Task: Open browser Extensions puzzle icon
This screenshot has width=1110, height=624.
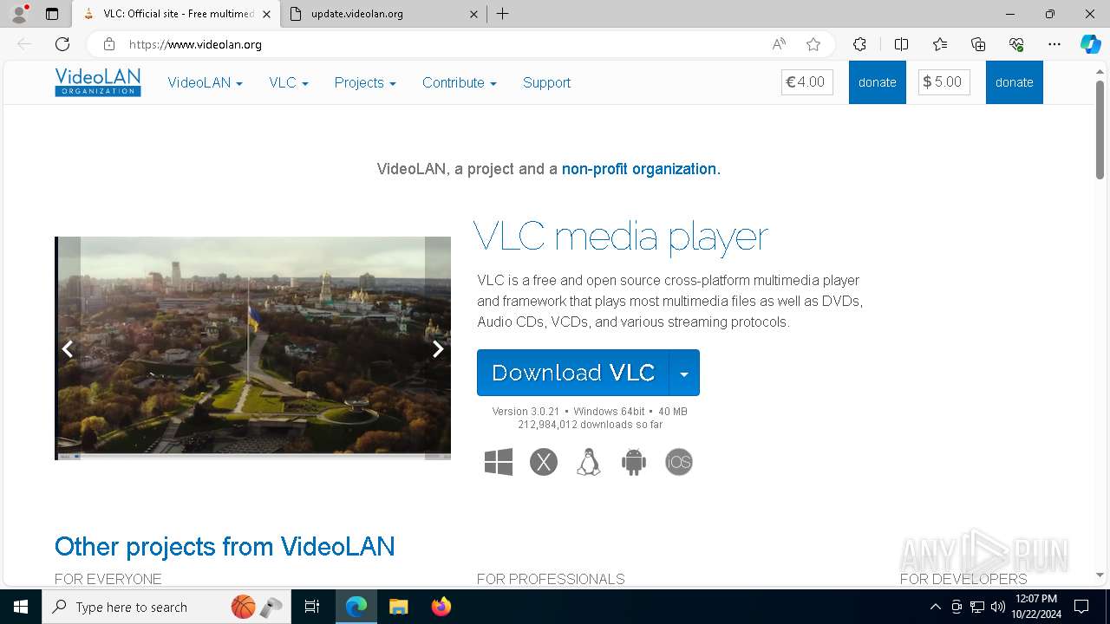Action: tap(859, 44)
